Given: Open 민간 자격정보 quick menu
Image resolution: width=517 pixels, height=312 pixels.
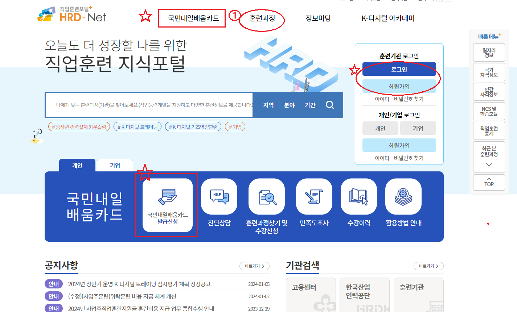Looking at the screenshot, I should (x=489, y=92).
